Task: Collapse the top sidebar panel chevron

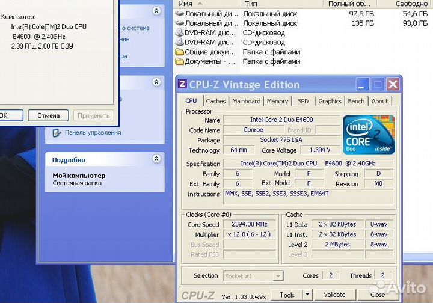Action: point(156,11)
